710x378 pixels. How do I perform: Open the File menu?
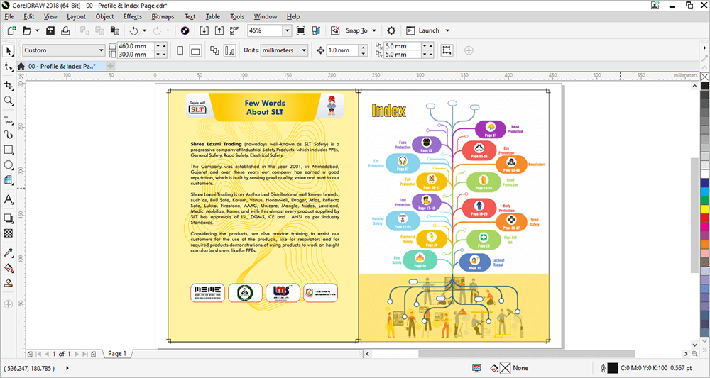9,16
